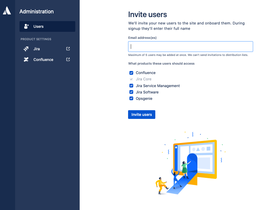Click the Jira product icon

tap(26, 49)
